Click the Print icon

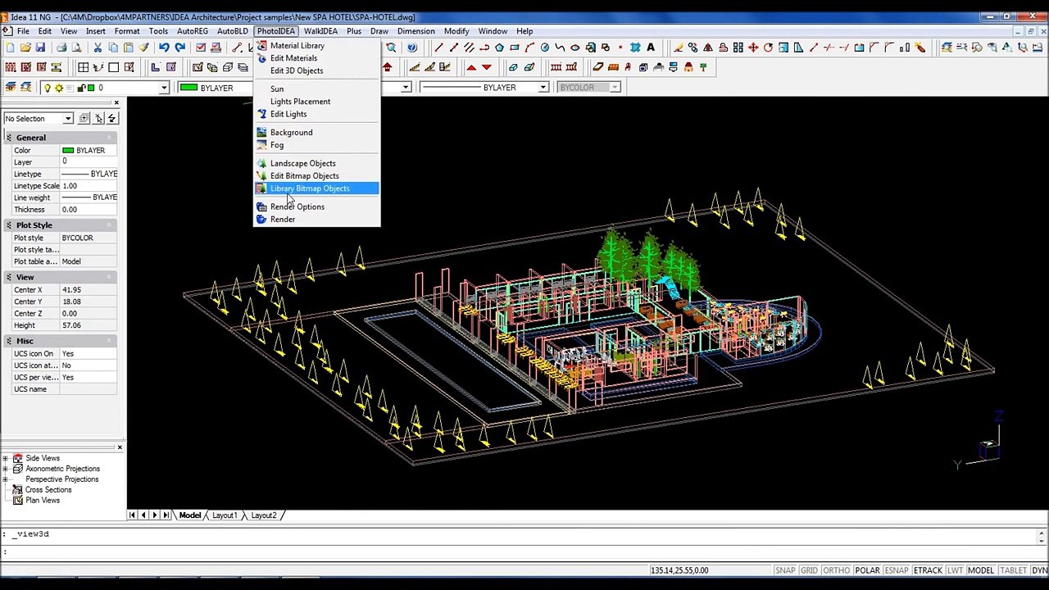(61, 48)
